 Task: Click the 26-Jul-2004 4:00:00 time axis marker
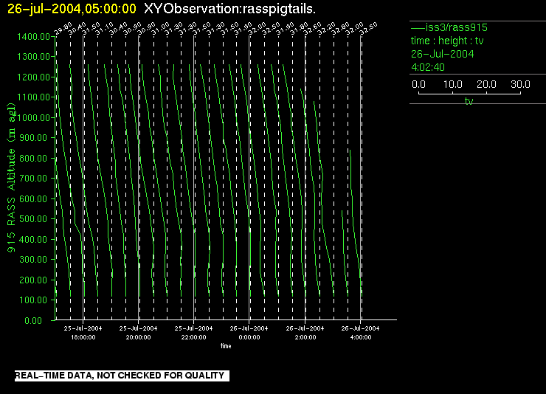click(360, 331)
